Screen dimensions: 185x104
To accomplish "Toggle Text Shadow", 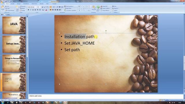I will tap(38, 10).
